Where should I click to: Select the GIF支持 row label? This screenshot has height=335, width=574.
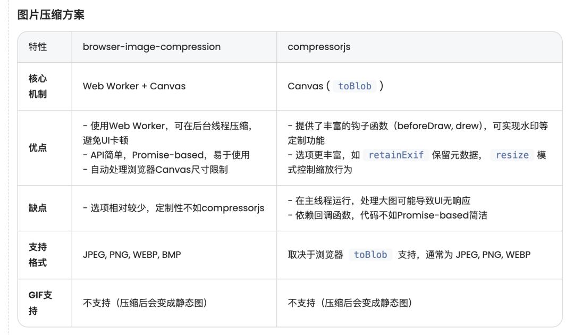click(x=40, y=303)
